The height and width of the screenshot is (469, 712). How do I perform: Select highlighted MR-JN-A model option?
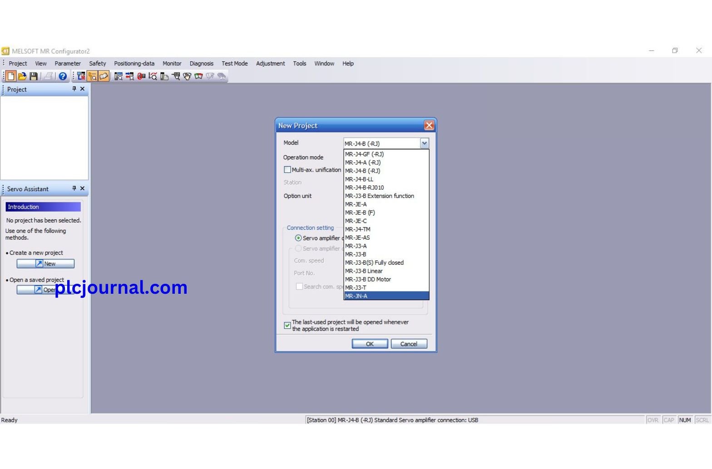click(386, 296)
